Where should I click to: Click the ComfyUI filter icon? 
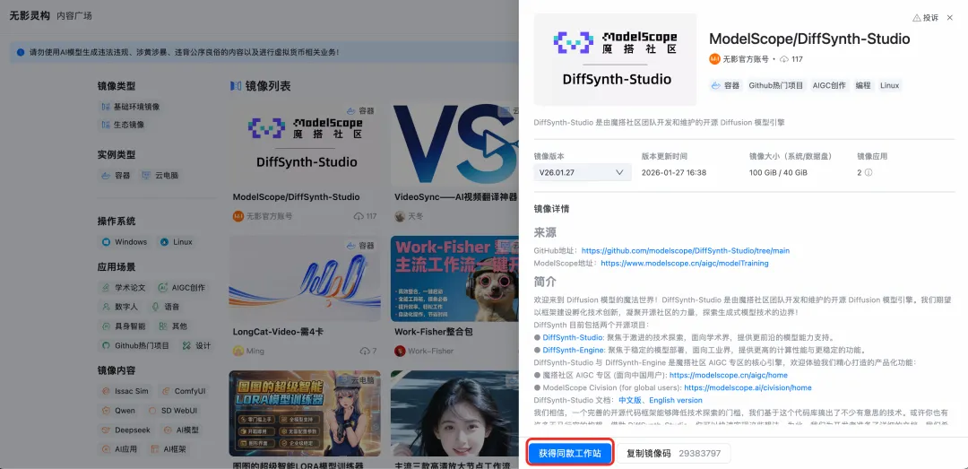pos(166,392)
